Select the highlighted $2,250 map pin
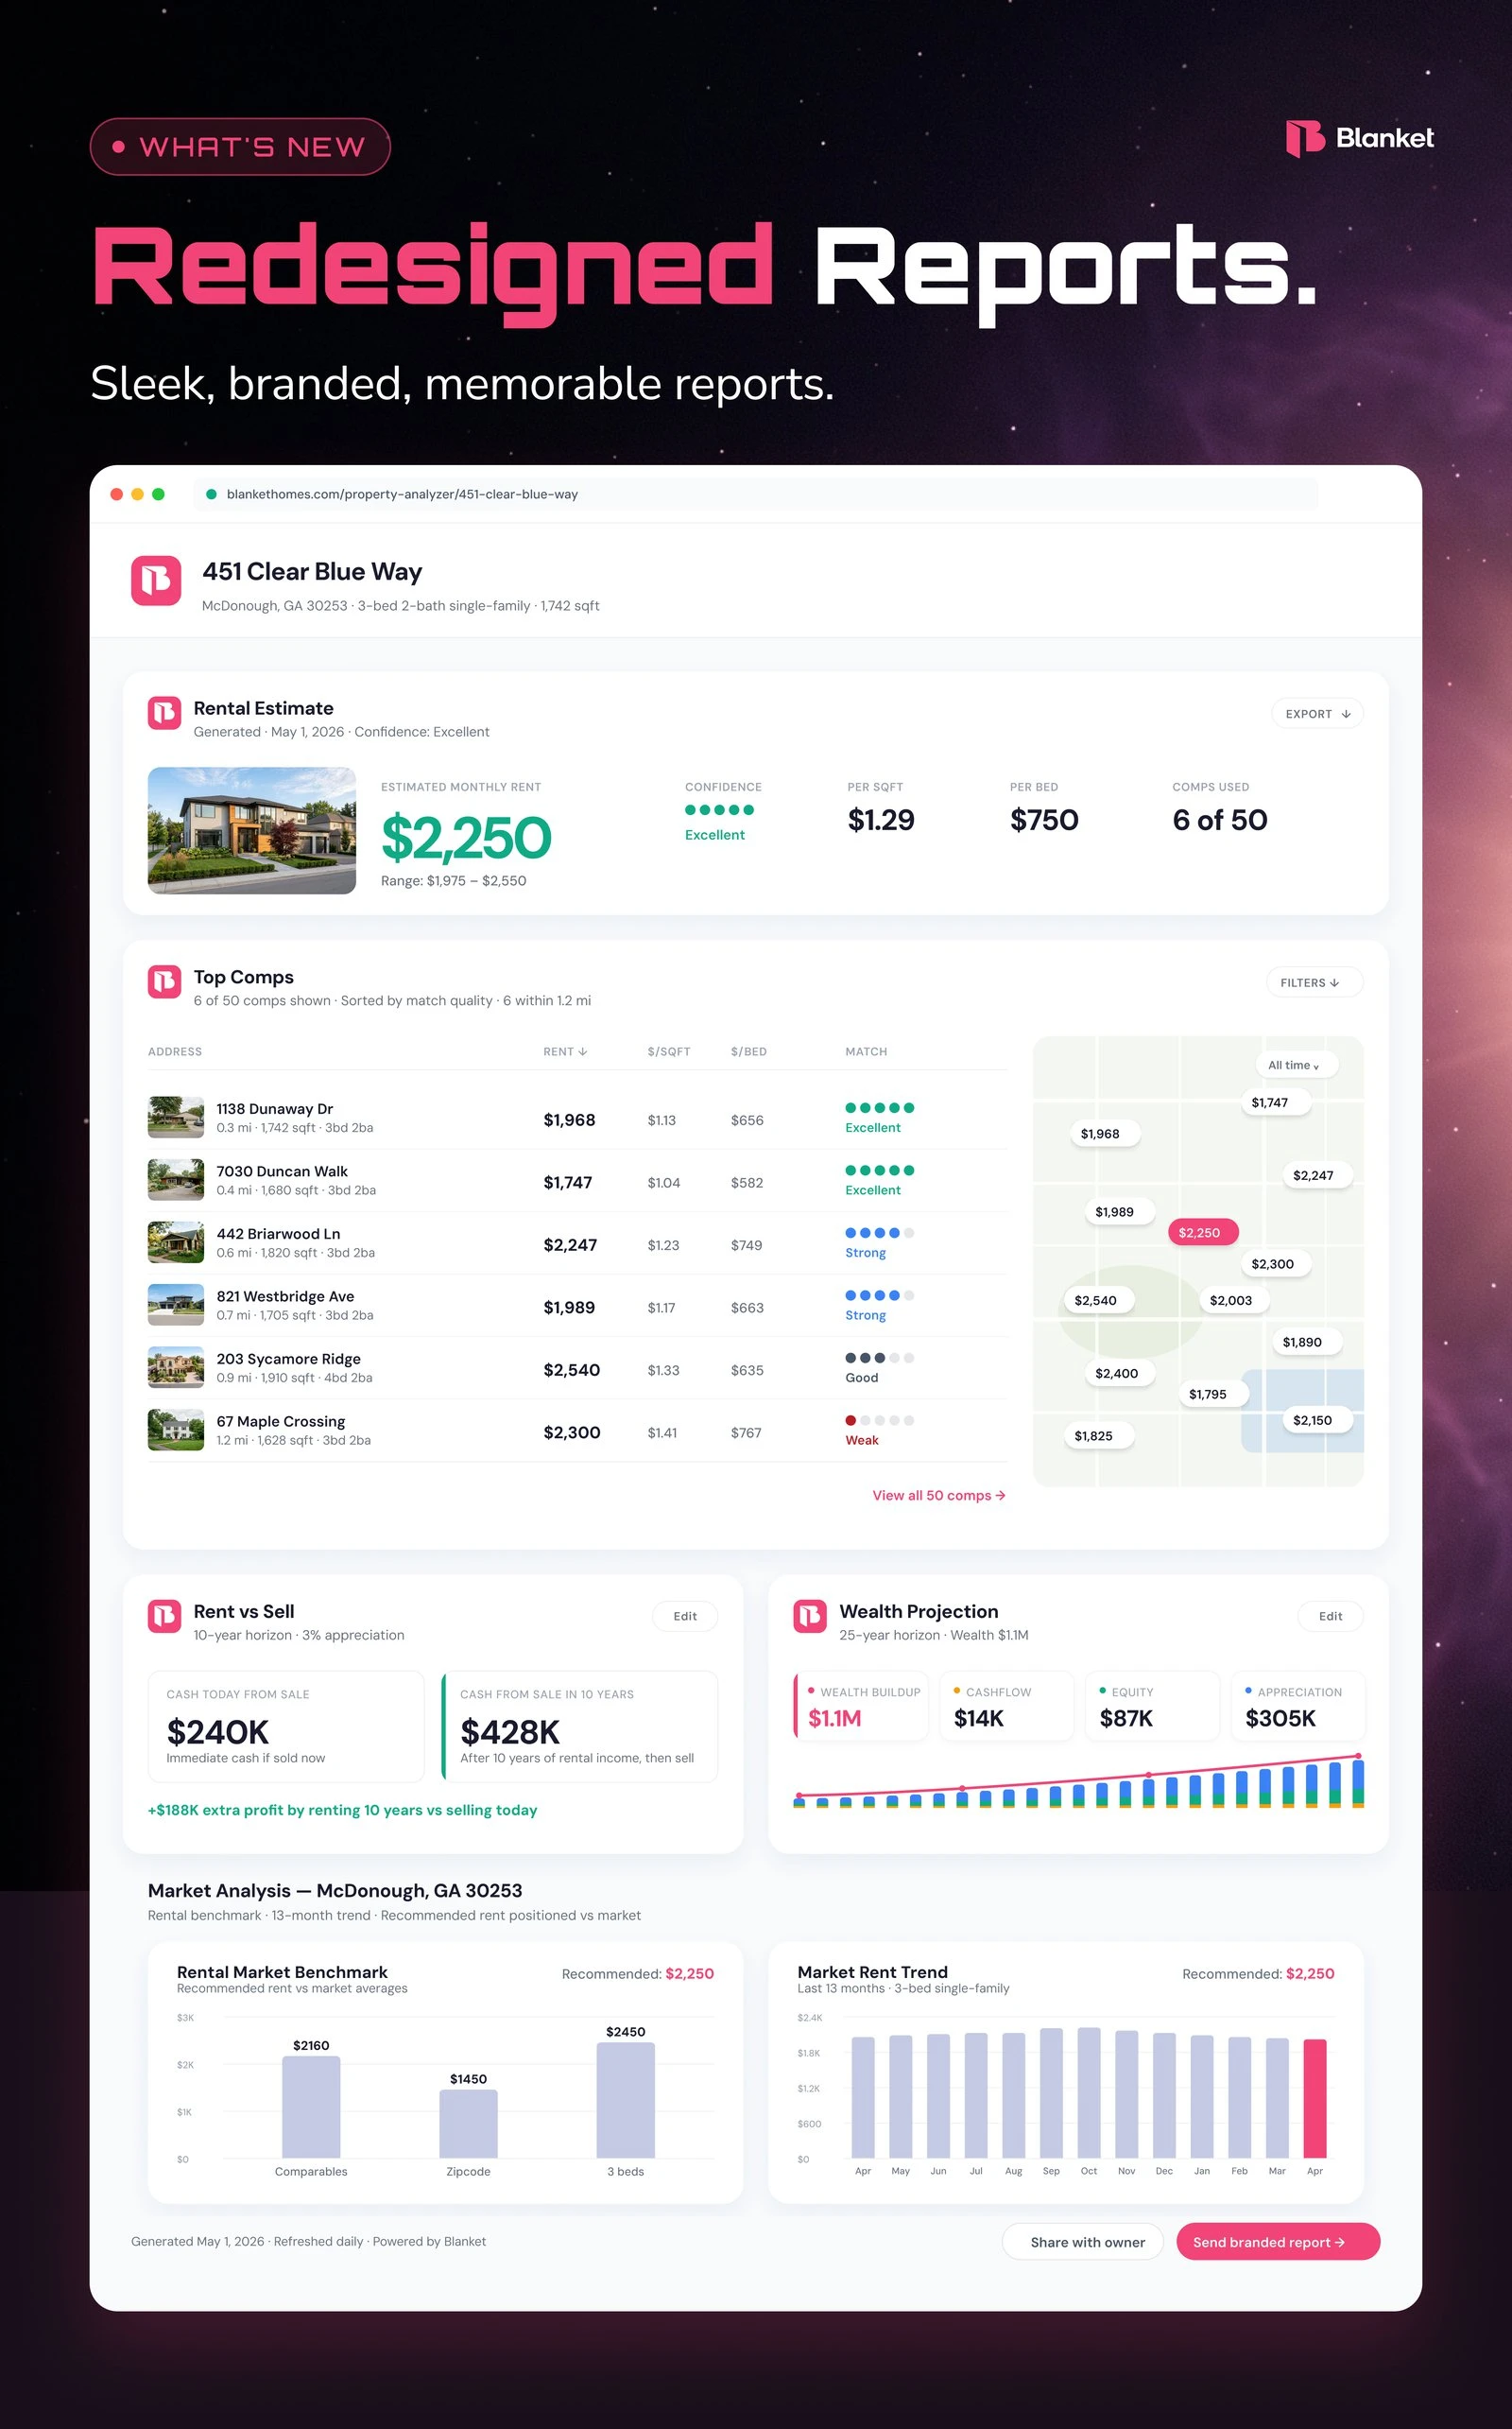Viewport: 1512px width, 2429px height. [x=1203, y=1233]
